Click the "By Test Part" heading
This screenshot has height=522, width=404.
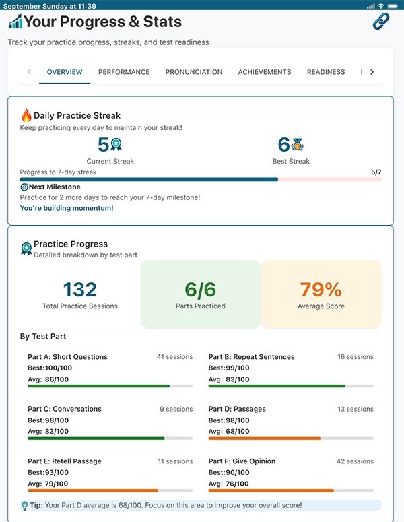[43, 336]
